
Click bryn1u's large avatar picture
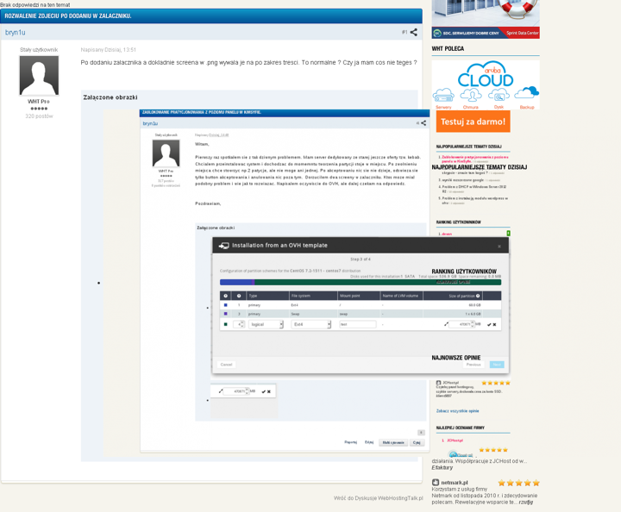click(x=39, y=76)
